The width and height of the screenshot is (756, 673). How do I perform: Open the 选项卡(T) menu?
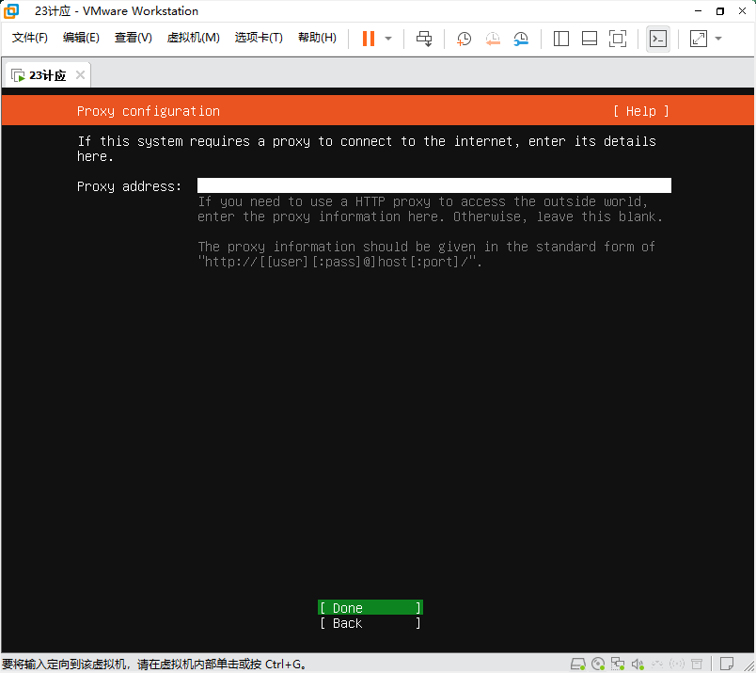coord(259,38)
